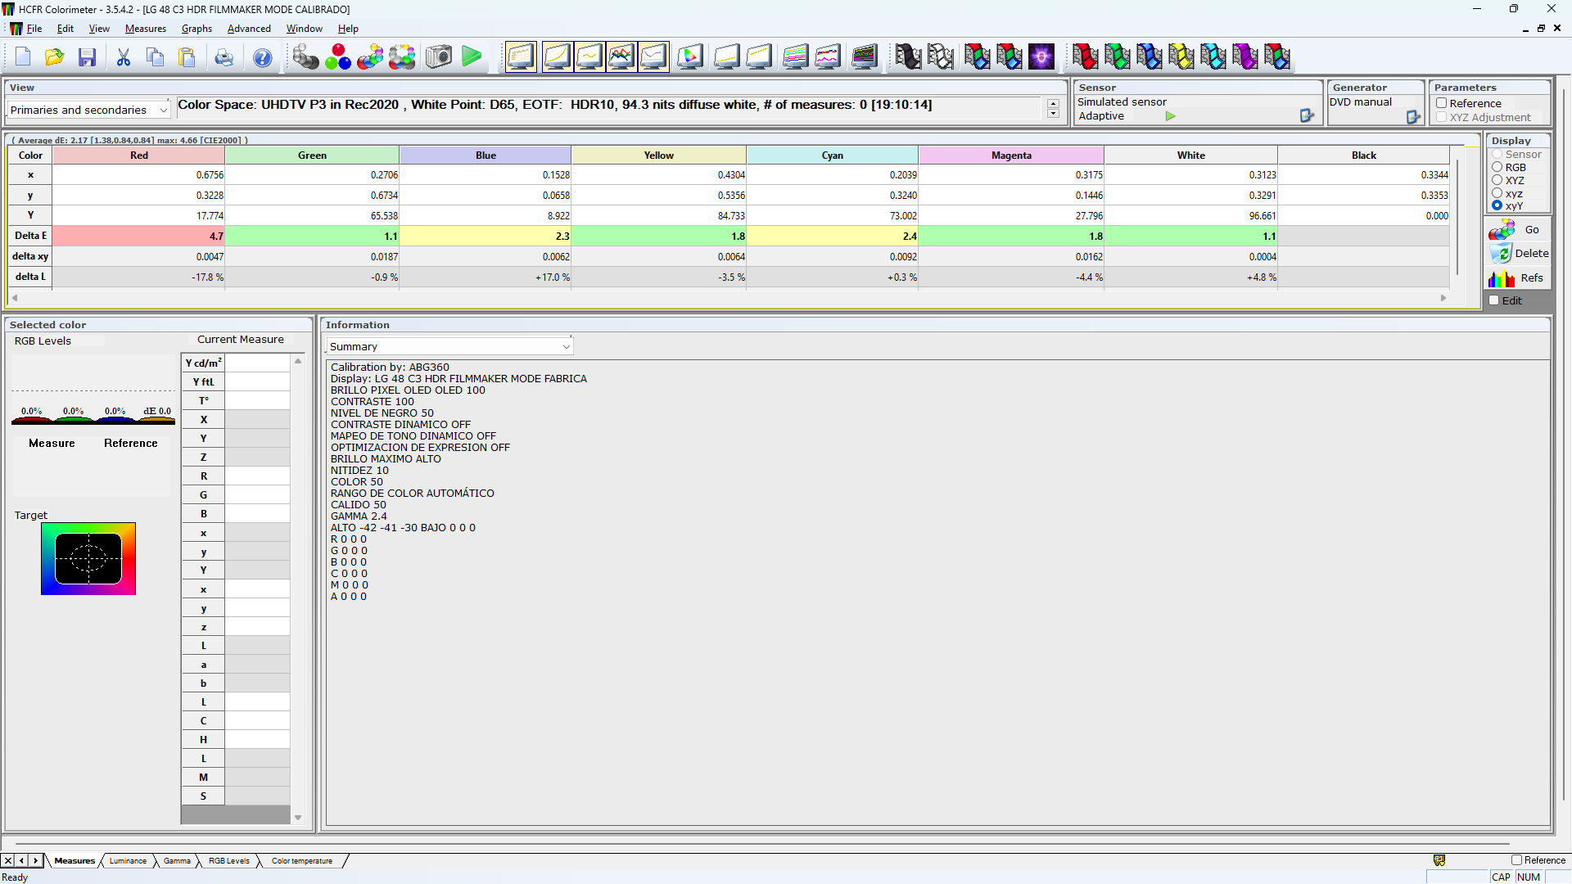Save the calibration file
Image resolution: width=1572 pixels, height=884 pixels.
87,56
